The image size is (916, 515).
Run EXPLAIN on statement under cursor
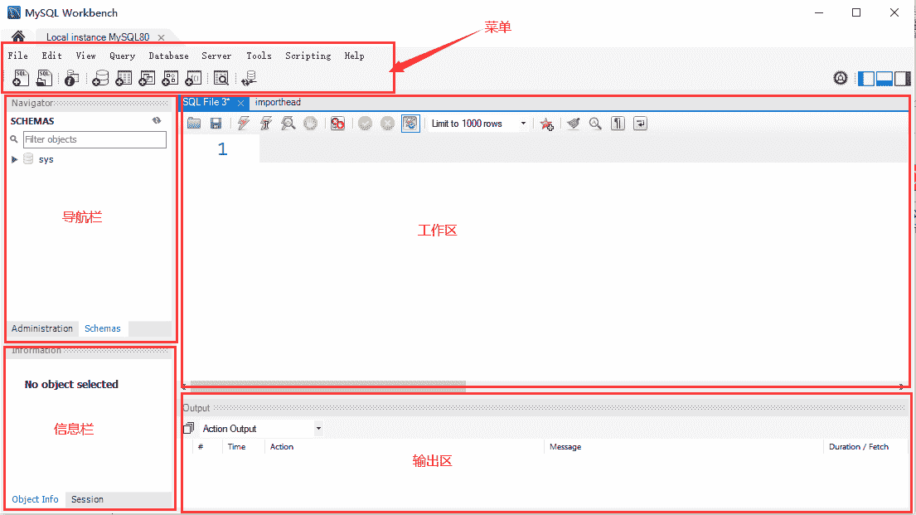click(x=288, y=124)
